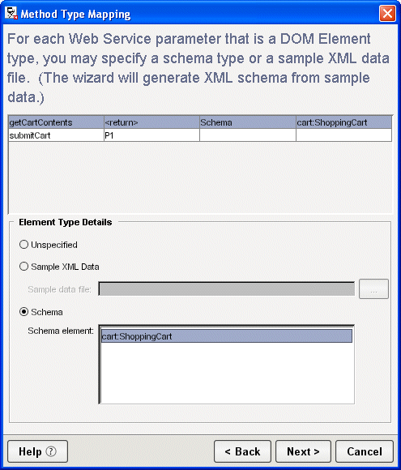This screenshot has width=401, height=470.
Task: Click the Method Type Mapping title bar icon
Action: tap(11, 14)
